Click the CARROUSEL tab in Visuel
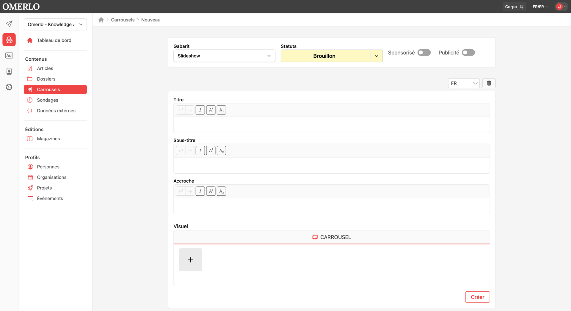The height and width of the screenshot is (311, 571). [x=332, y=237]
